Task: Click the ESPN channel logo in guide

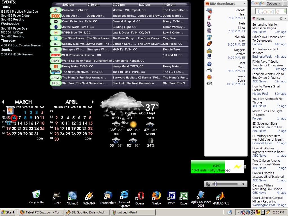Action: pos(56,55)
